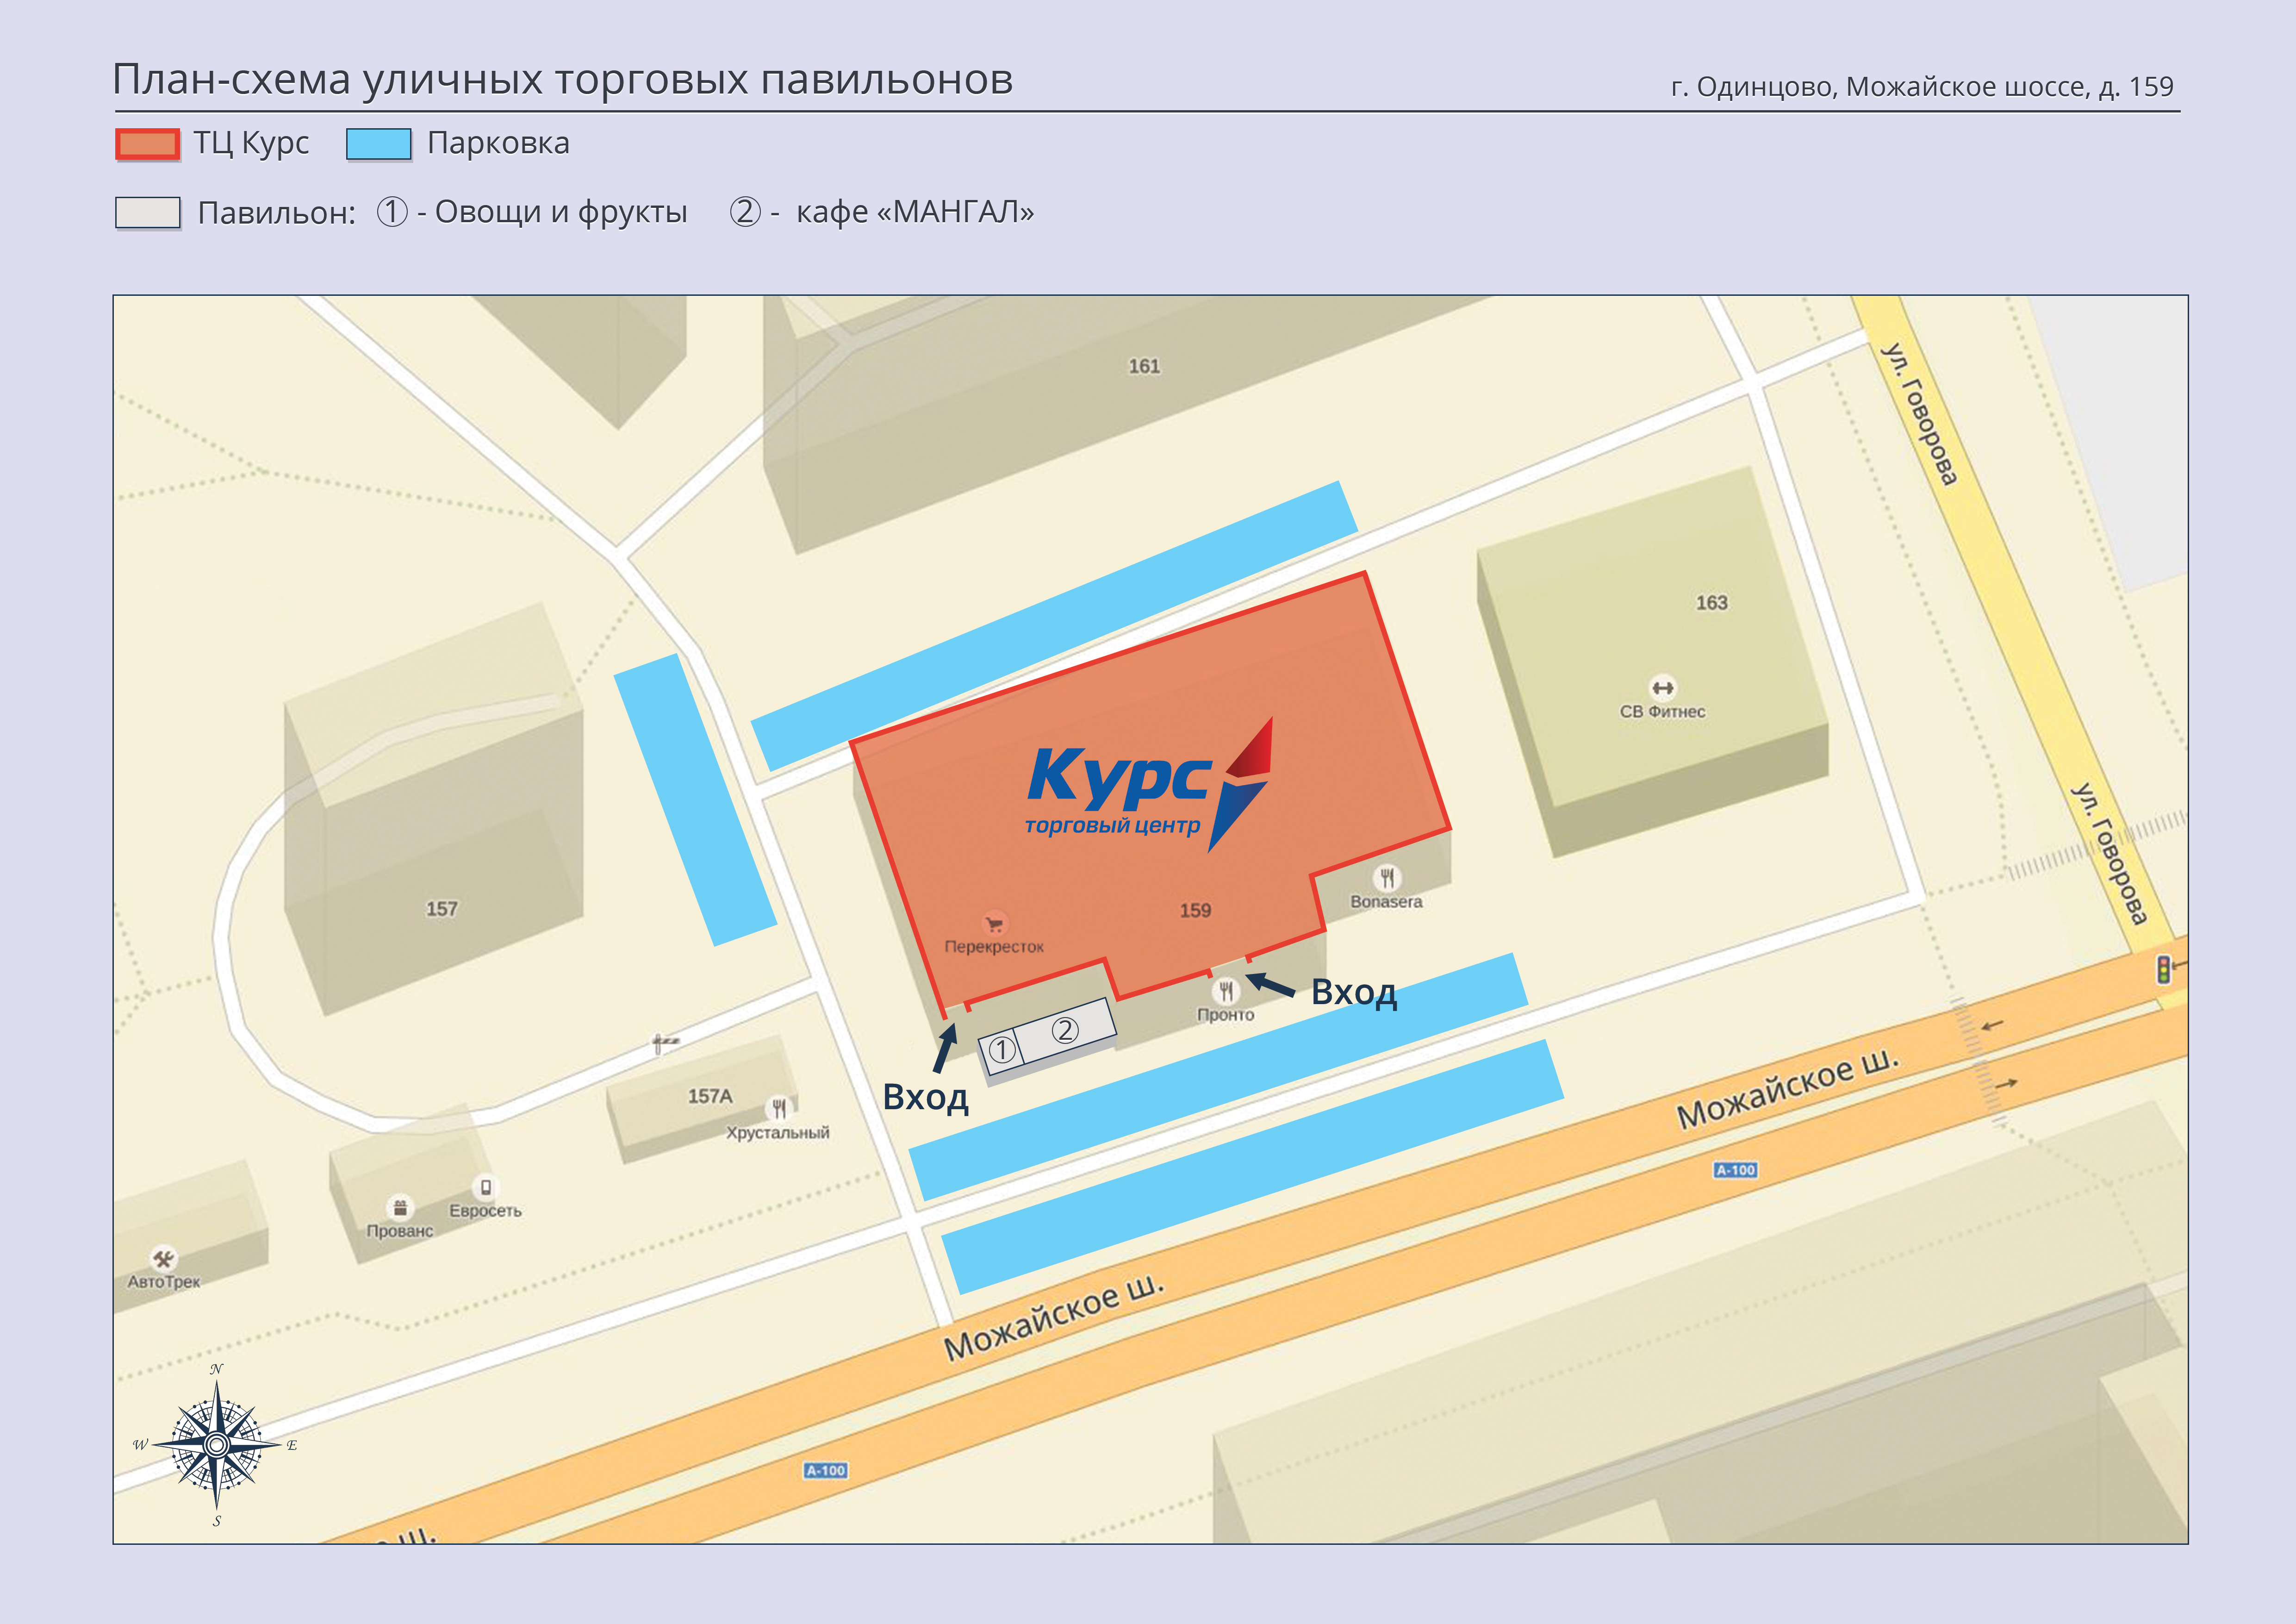This screenshot has width=2296, height=1624.
Task: Click the СВ Фитнес dumbbell icon
Action: pos(1662,687)
